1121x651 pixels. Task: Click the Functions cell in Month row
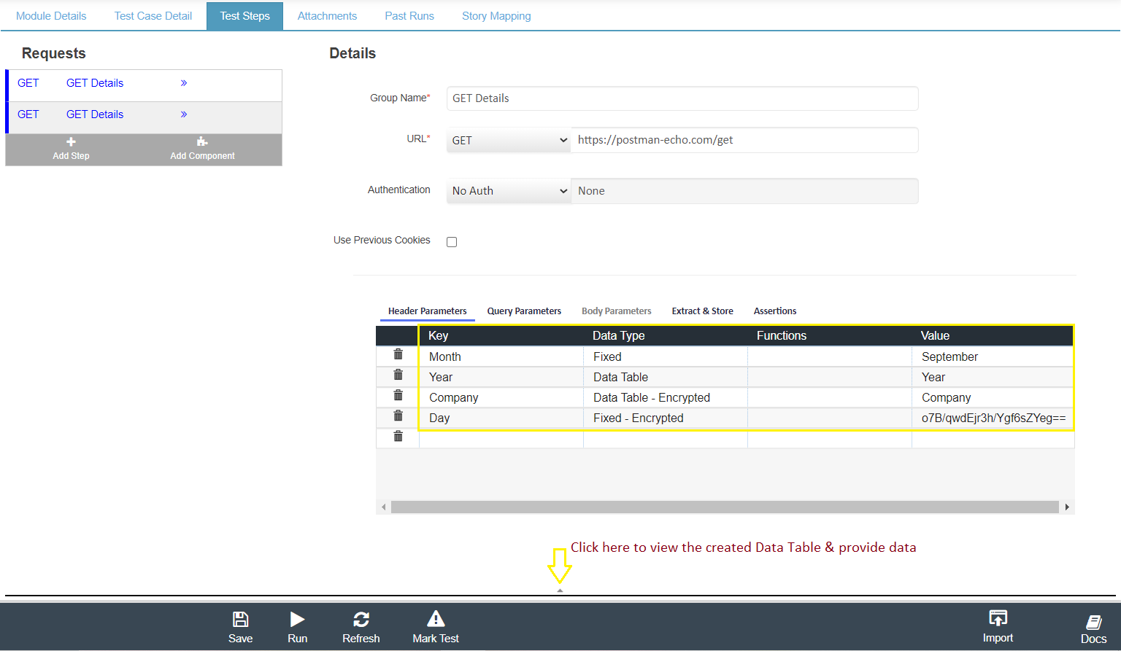point(830,356)
